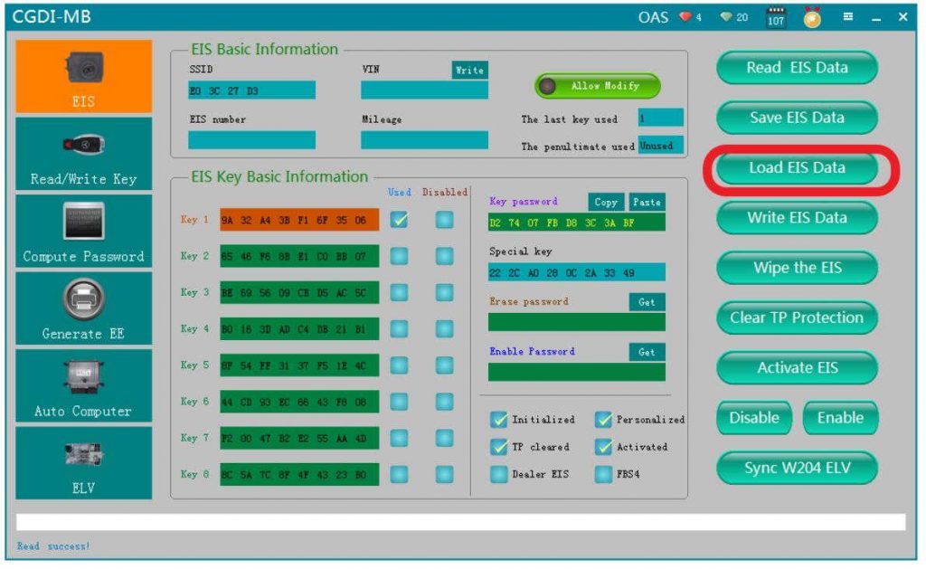Click the 107 calendar days icon

[775, 18]
